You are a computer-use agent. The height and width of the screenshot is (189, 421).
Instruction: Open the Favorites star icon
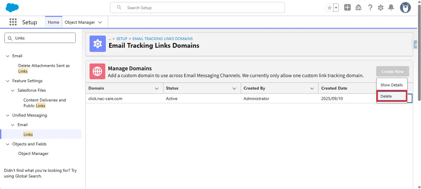tap(329, 7)
